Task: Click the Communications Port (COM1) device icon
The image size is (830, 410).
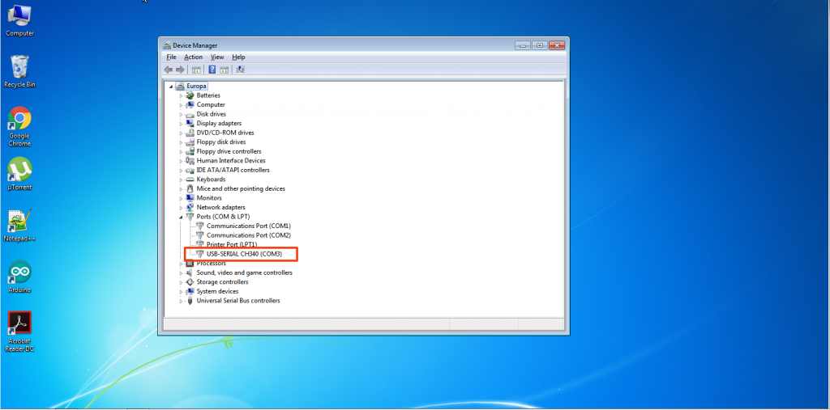Action: point(200,226)
